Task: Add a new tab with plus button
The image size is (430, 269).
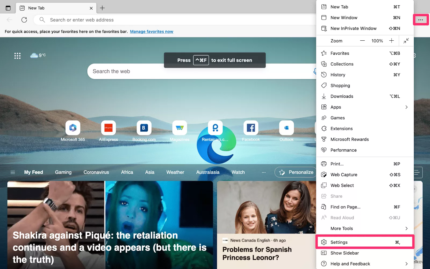Action: pyautogui.click(x=102, y=8)
